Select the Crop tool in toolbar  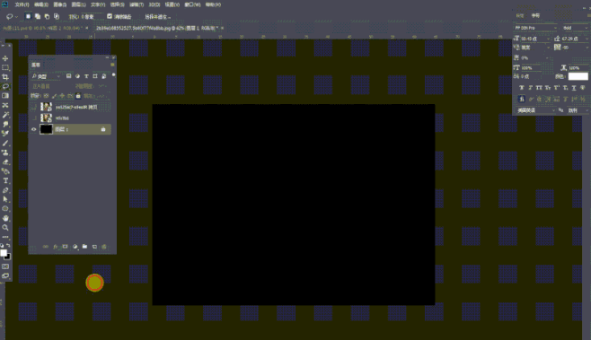click(5, 77)
